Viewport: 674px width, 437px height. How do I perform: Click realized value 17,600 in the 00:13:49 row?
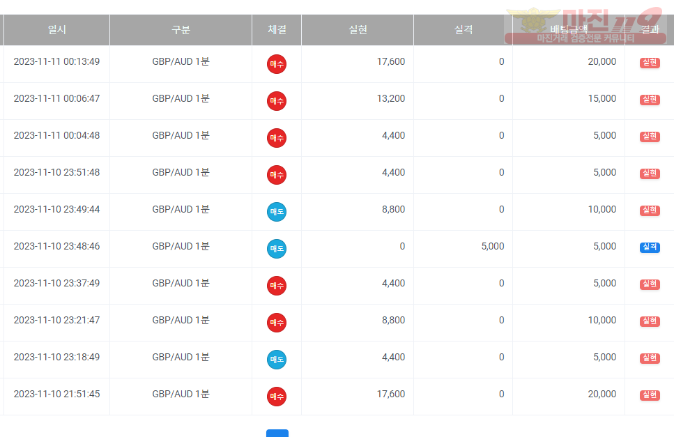click(x=391, y=61)
